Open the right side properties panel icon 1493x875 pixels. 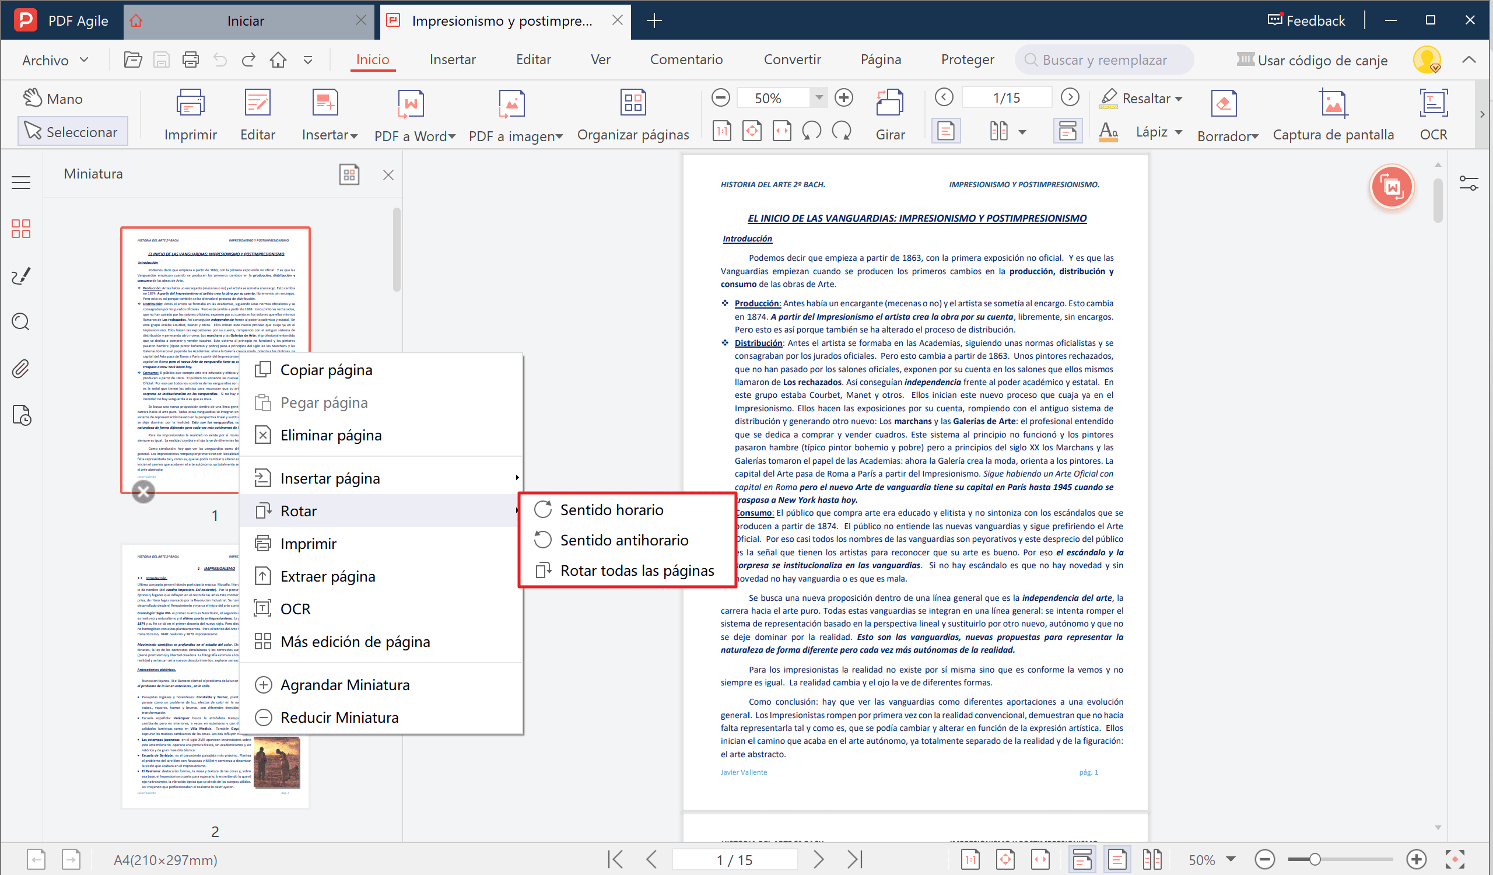click(1469, 184)
